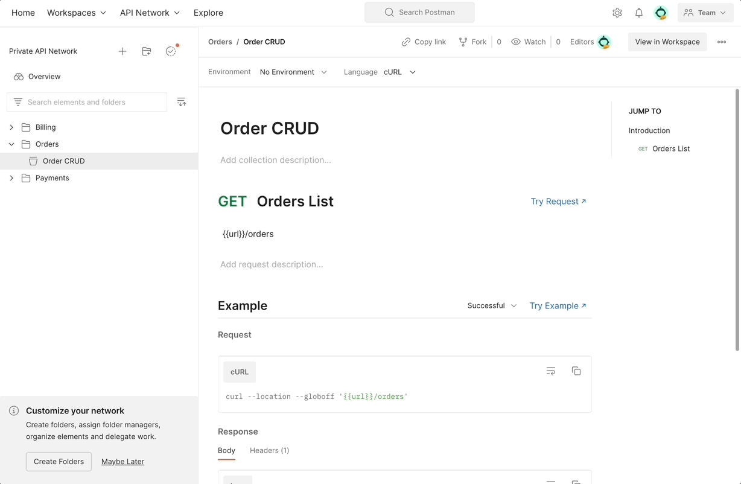This screenshot has height=484, width=741.
Task: Watch the Order CRUD collection
Action: pyautogui.click(x=528, y=42)
